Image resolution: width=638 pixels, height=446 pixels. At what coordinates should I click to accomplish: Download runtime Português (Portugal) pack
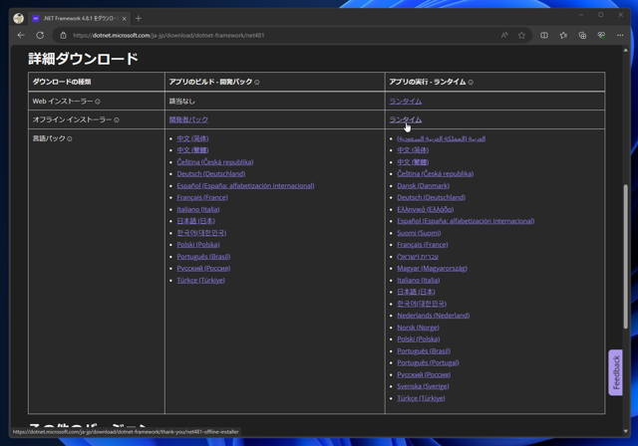click(428, 362)
